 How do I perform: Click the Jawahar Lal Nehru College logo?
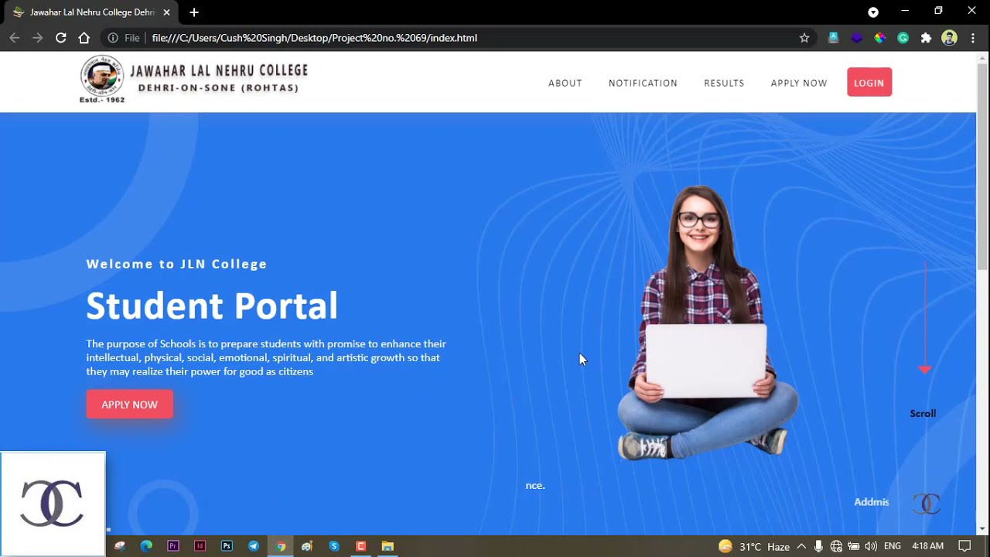pyautogui.click(x=194, y=79)
